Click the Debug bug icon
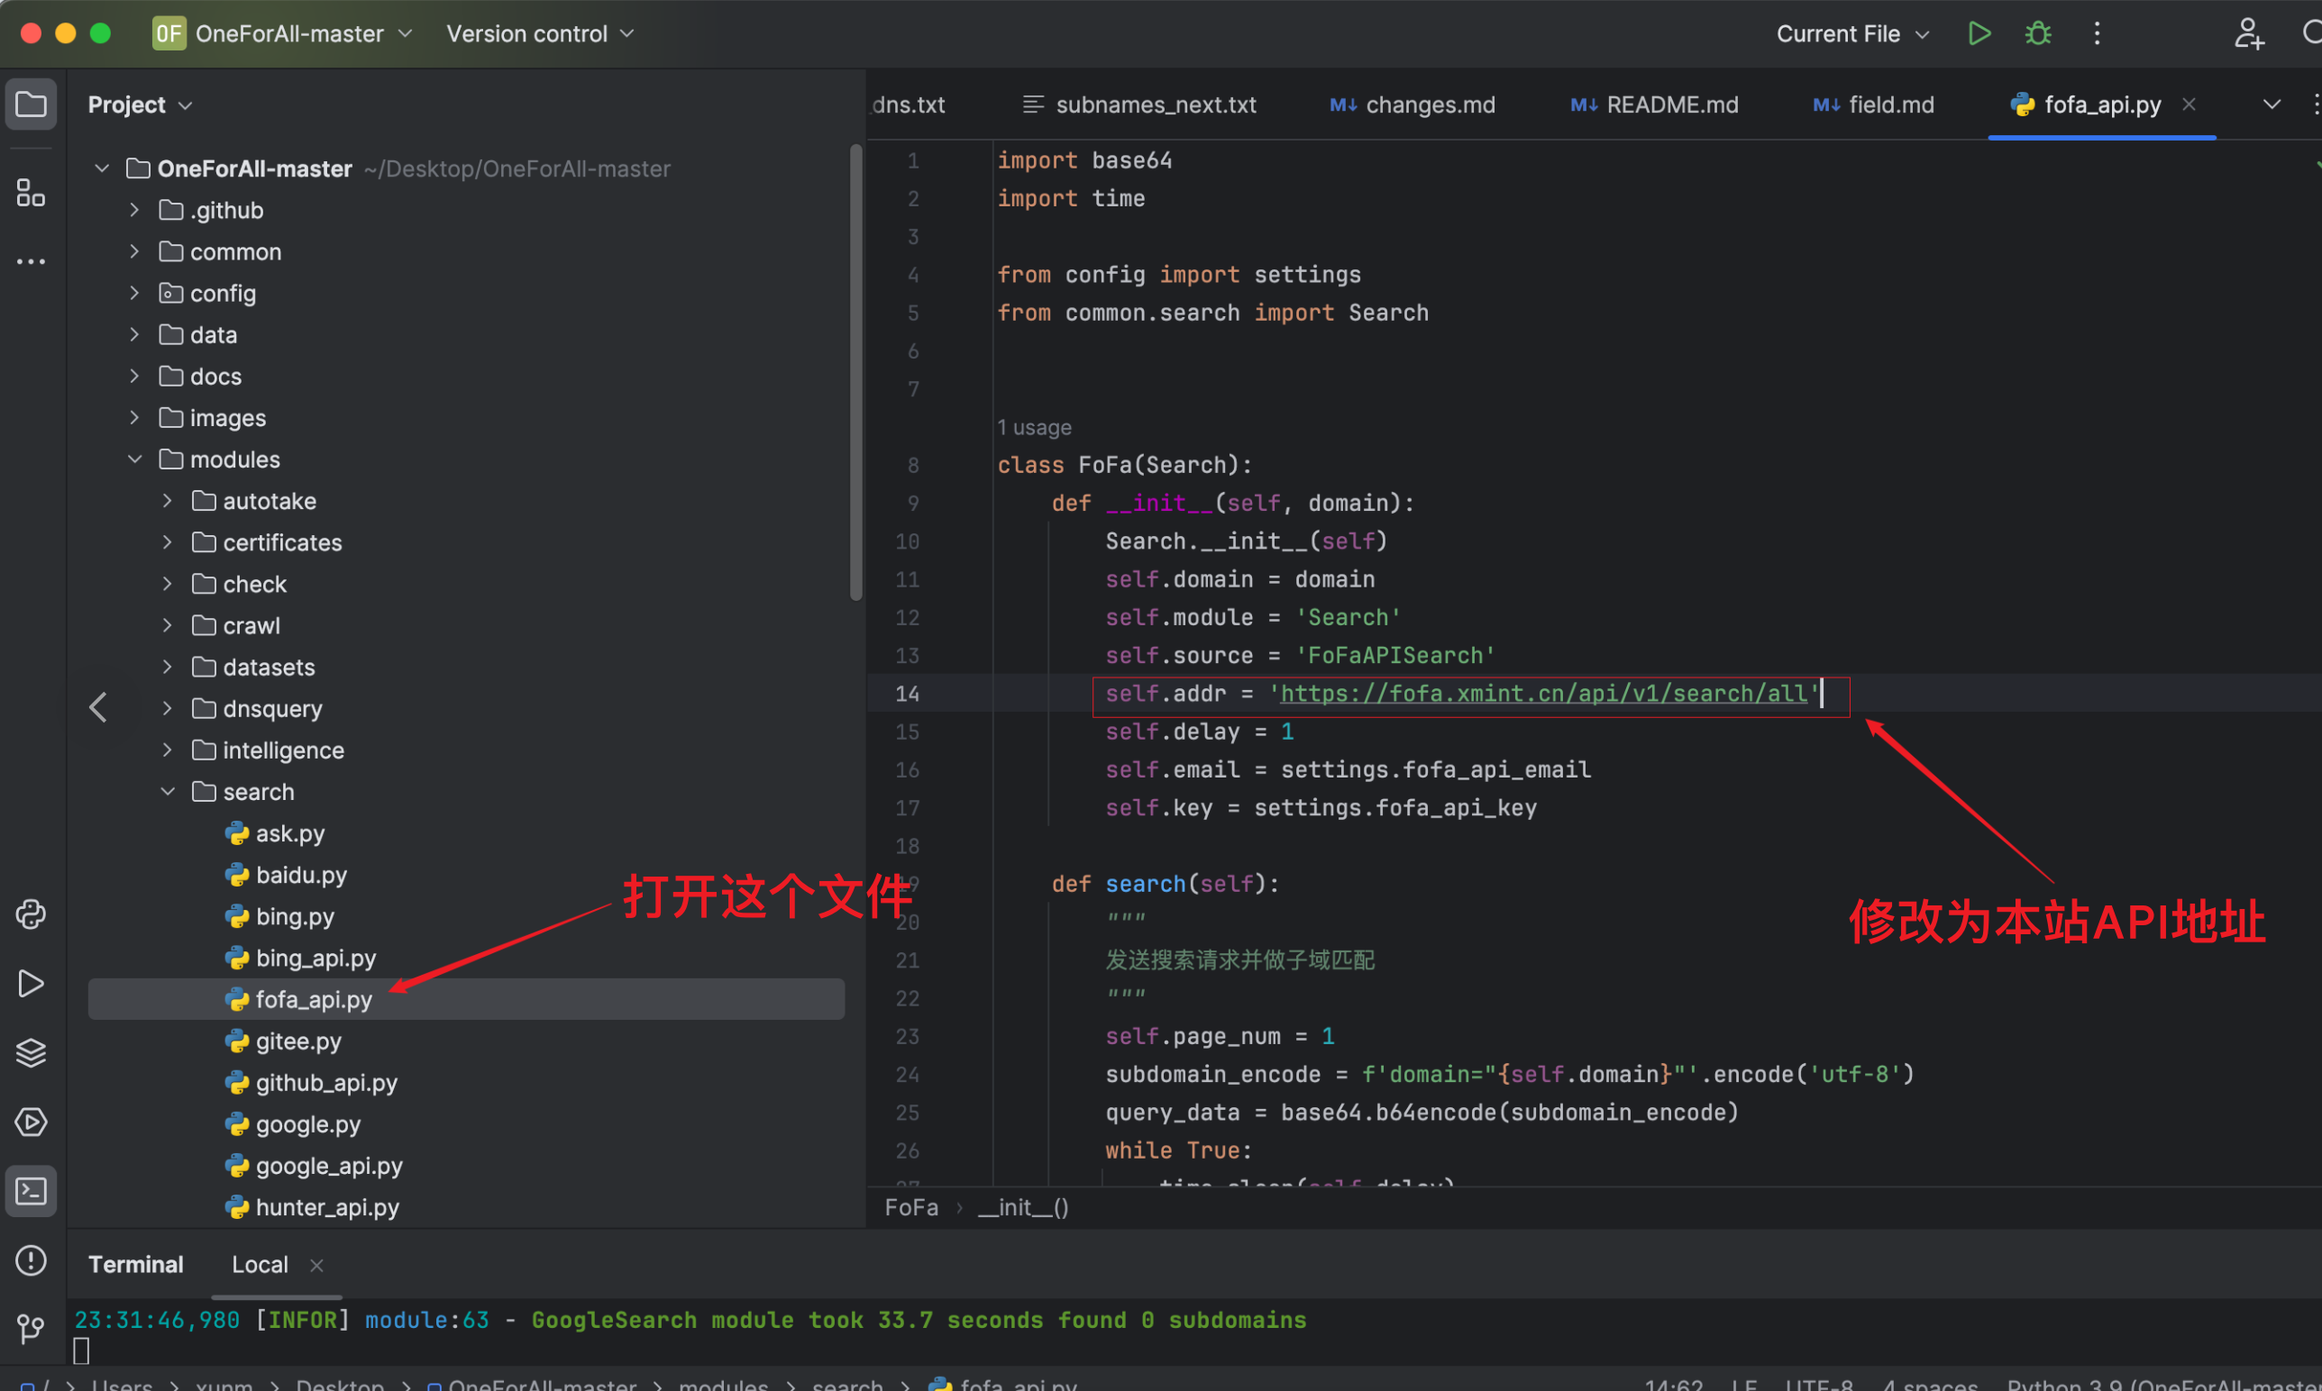The image size is (2322, 1391). tap(2038, 33)
